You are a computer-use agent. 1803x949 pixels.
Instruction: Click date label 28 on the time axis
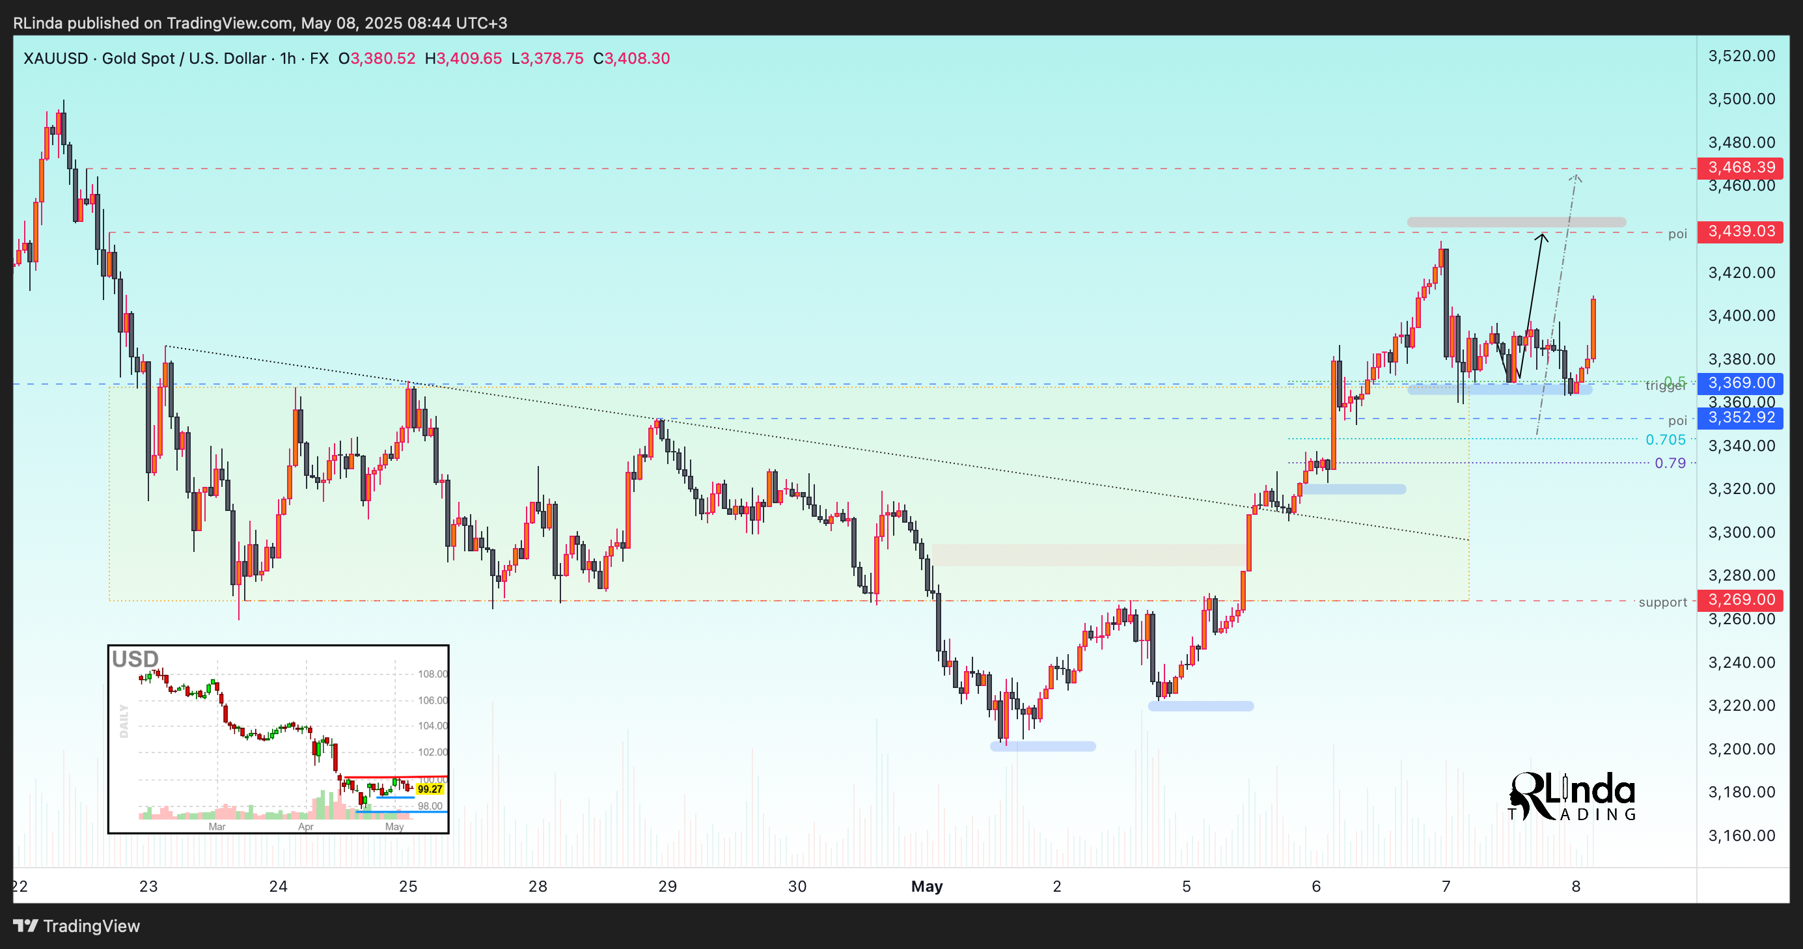(x=538, y=887)
